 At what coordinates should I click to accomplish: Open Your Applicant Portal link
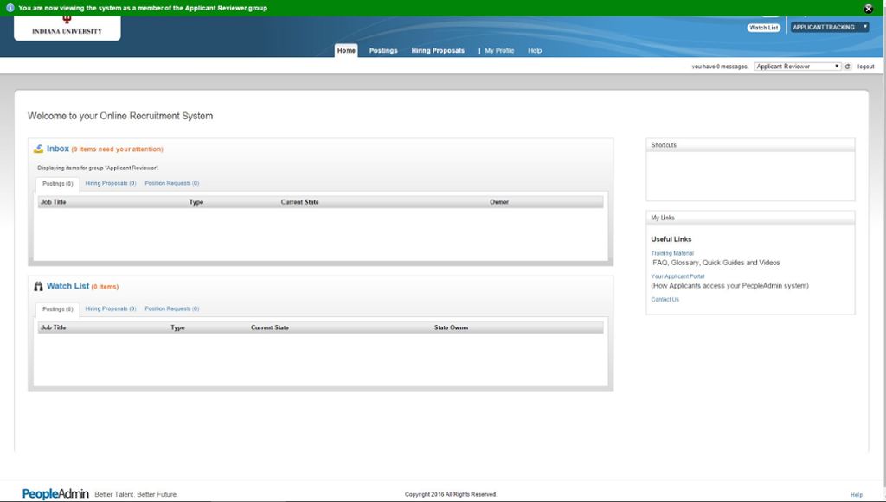coord(677,276)
